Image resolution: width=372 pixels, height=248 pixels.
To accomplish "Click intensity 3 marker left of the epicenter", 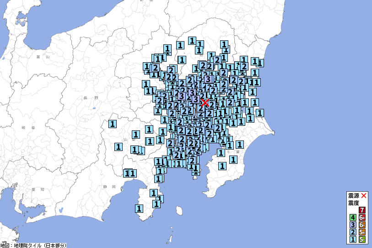I will 195,99.
